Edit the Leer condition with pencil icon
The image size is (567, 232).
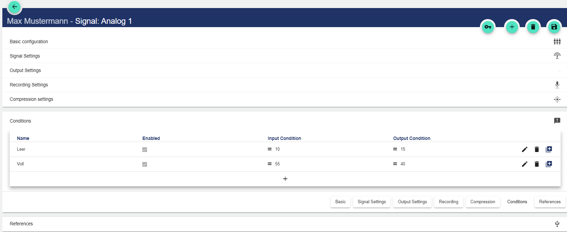524,149
